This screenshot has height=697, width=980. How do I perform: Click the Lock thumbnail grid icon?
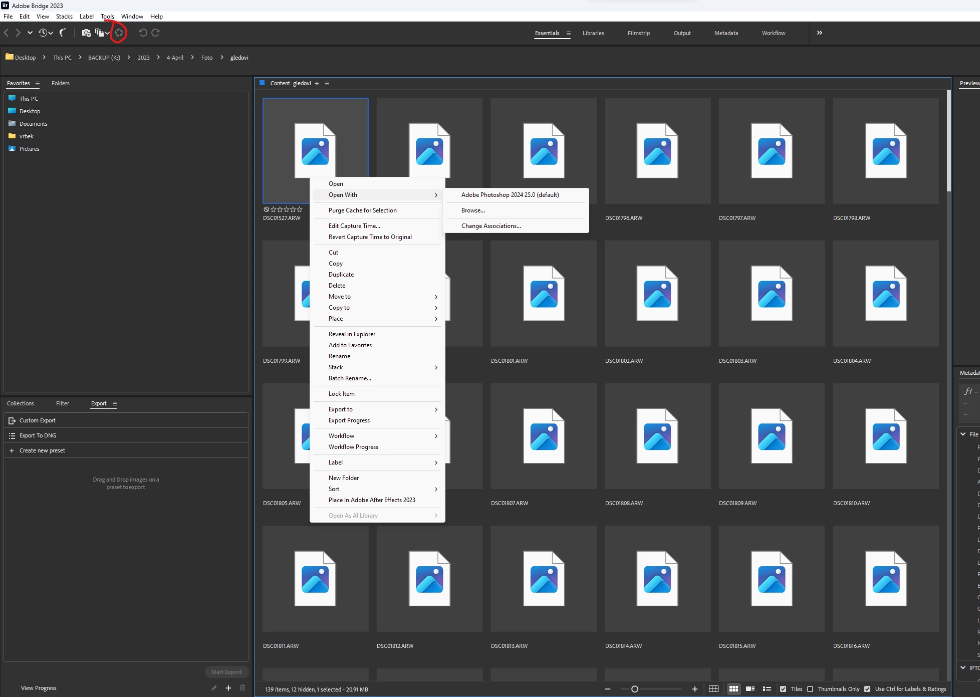tap(714, 689)
